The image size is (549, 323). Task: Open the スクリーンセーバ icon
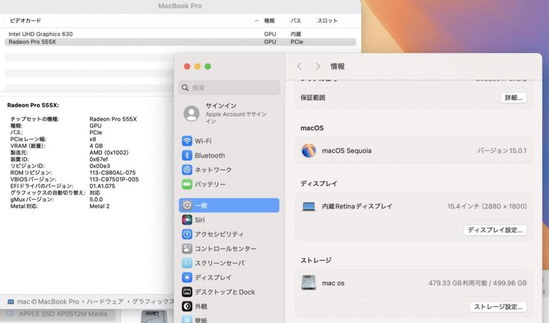pyautogui.click(x=187, y=263)
